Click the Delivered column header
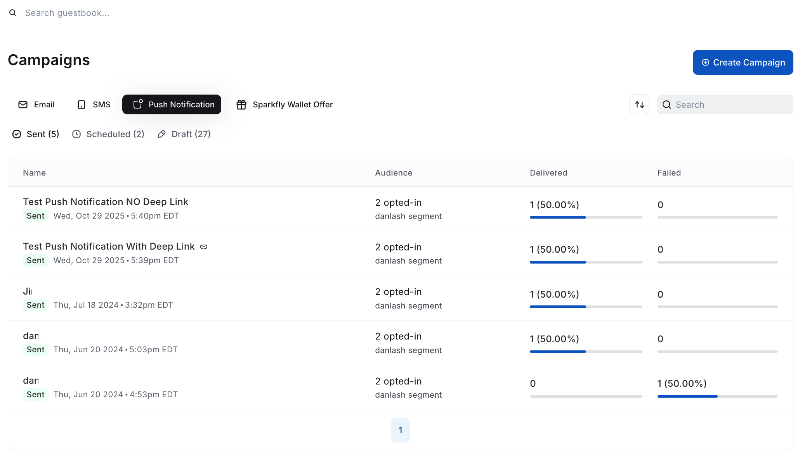Viewport: 812px width, 462px height. [x=548, y=173]
